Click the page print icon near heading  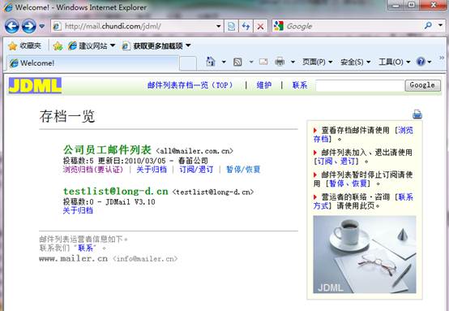coord(417,114)
